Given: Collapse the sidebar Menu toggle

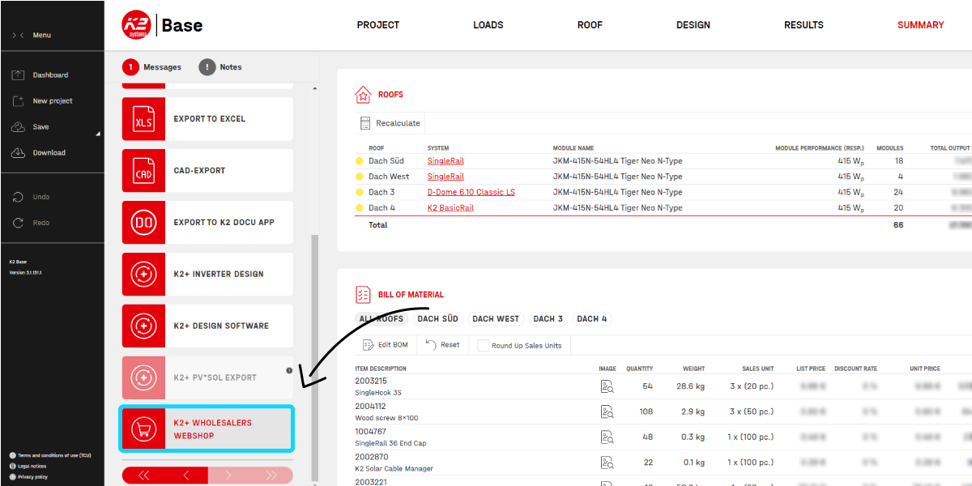Looking at the screenshot, I should [18, 35].
